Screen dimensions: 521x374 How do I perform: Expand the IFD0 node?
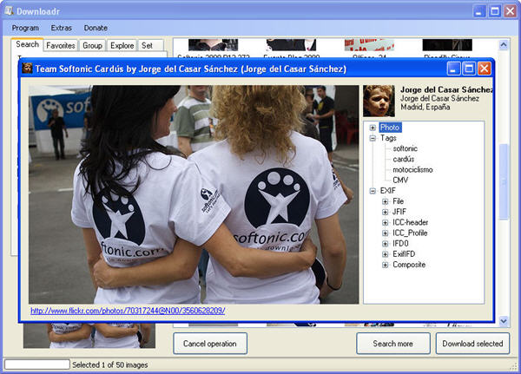385,244
